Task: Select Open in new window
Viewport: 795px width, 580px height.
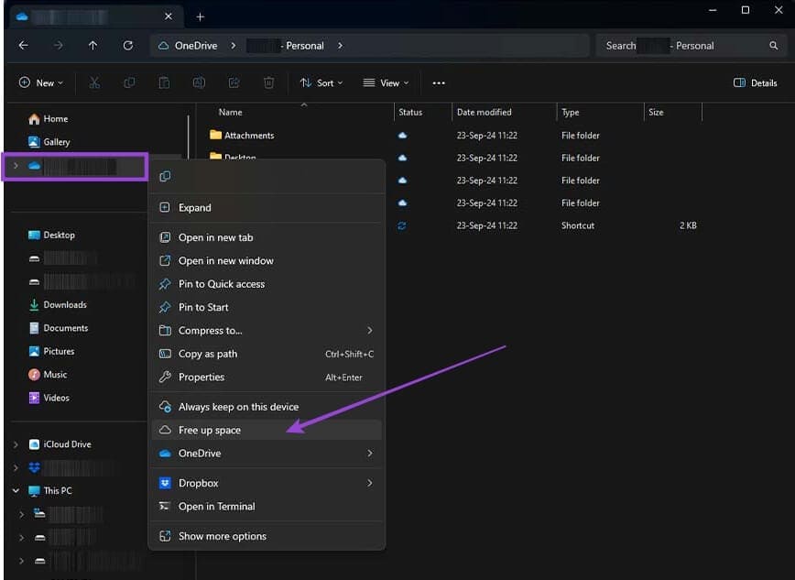Action: pyautogui.click(x=267, y=261)
